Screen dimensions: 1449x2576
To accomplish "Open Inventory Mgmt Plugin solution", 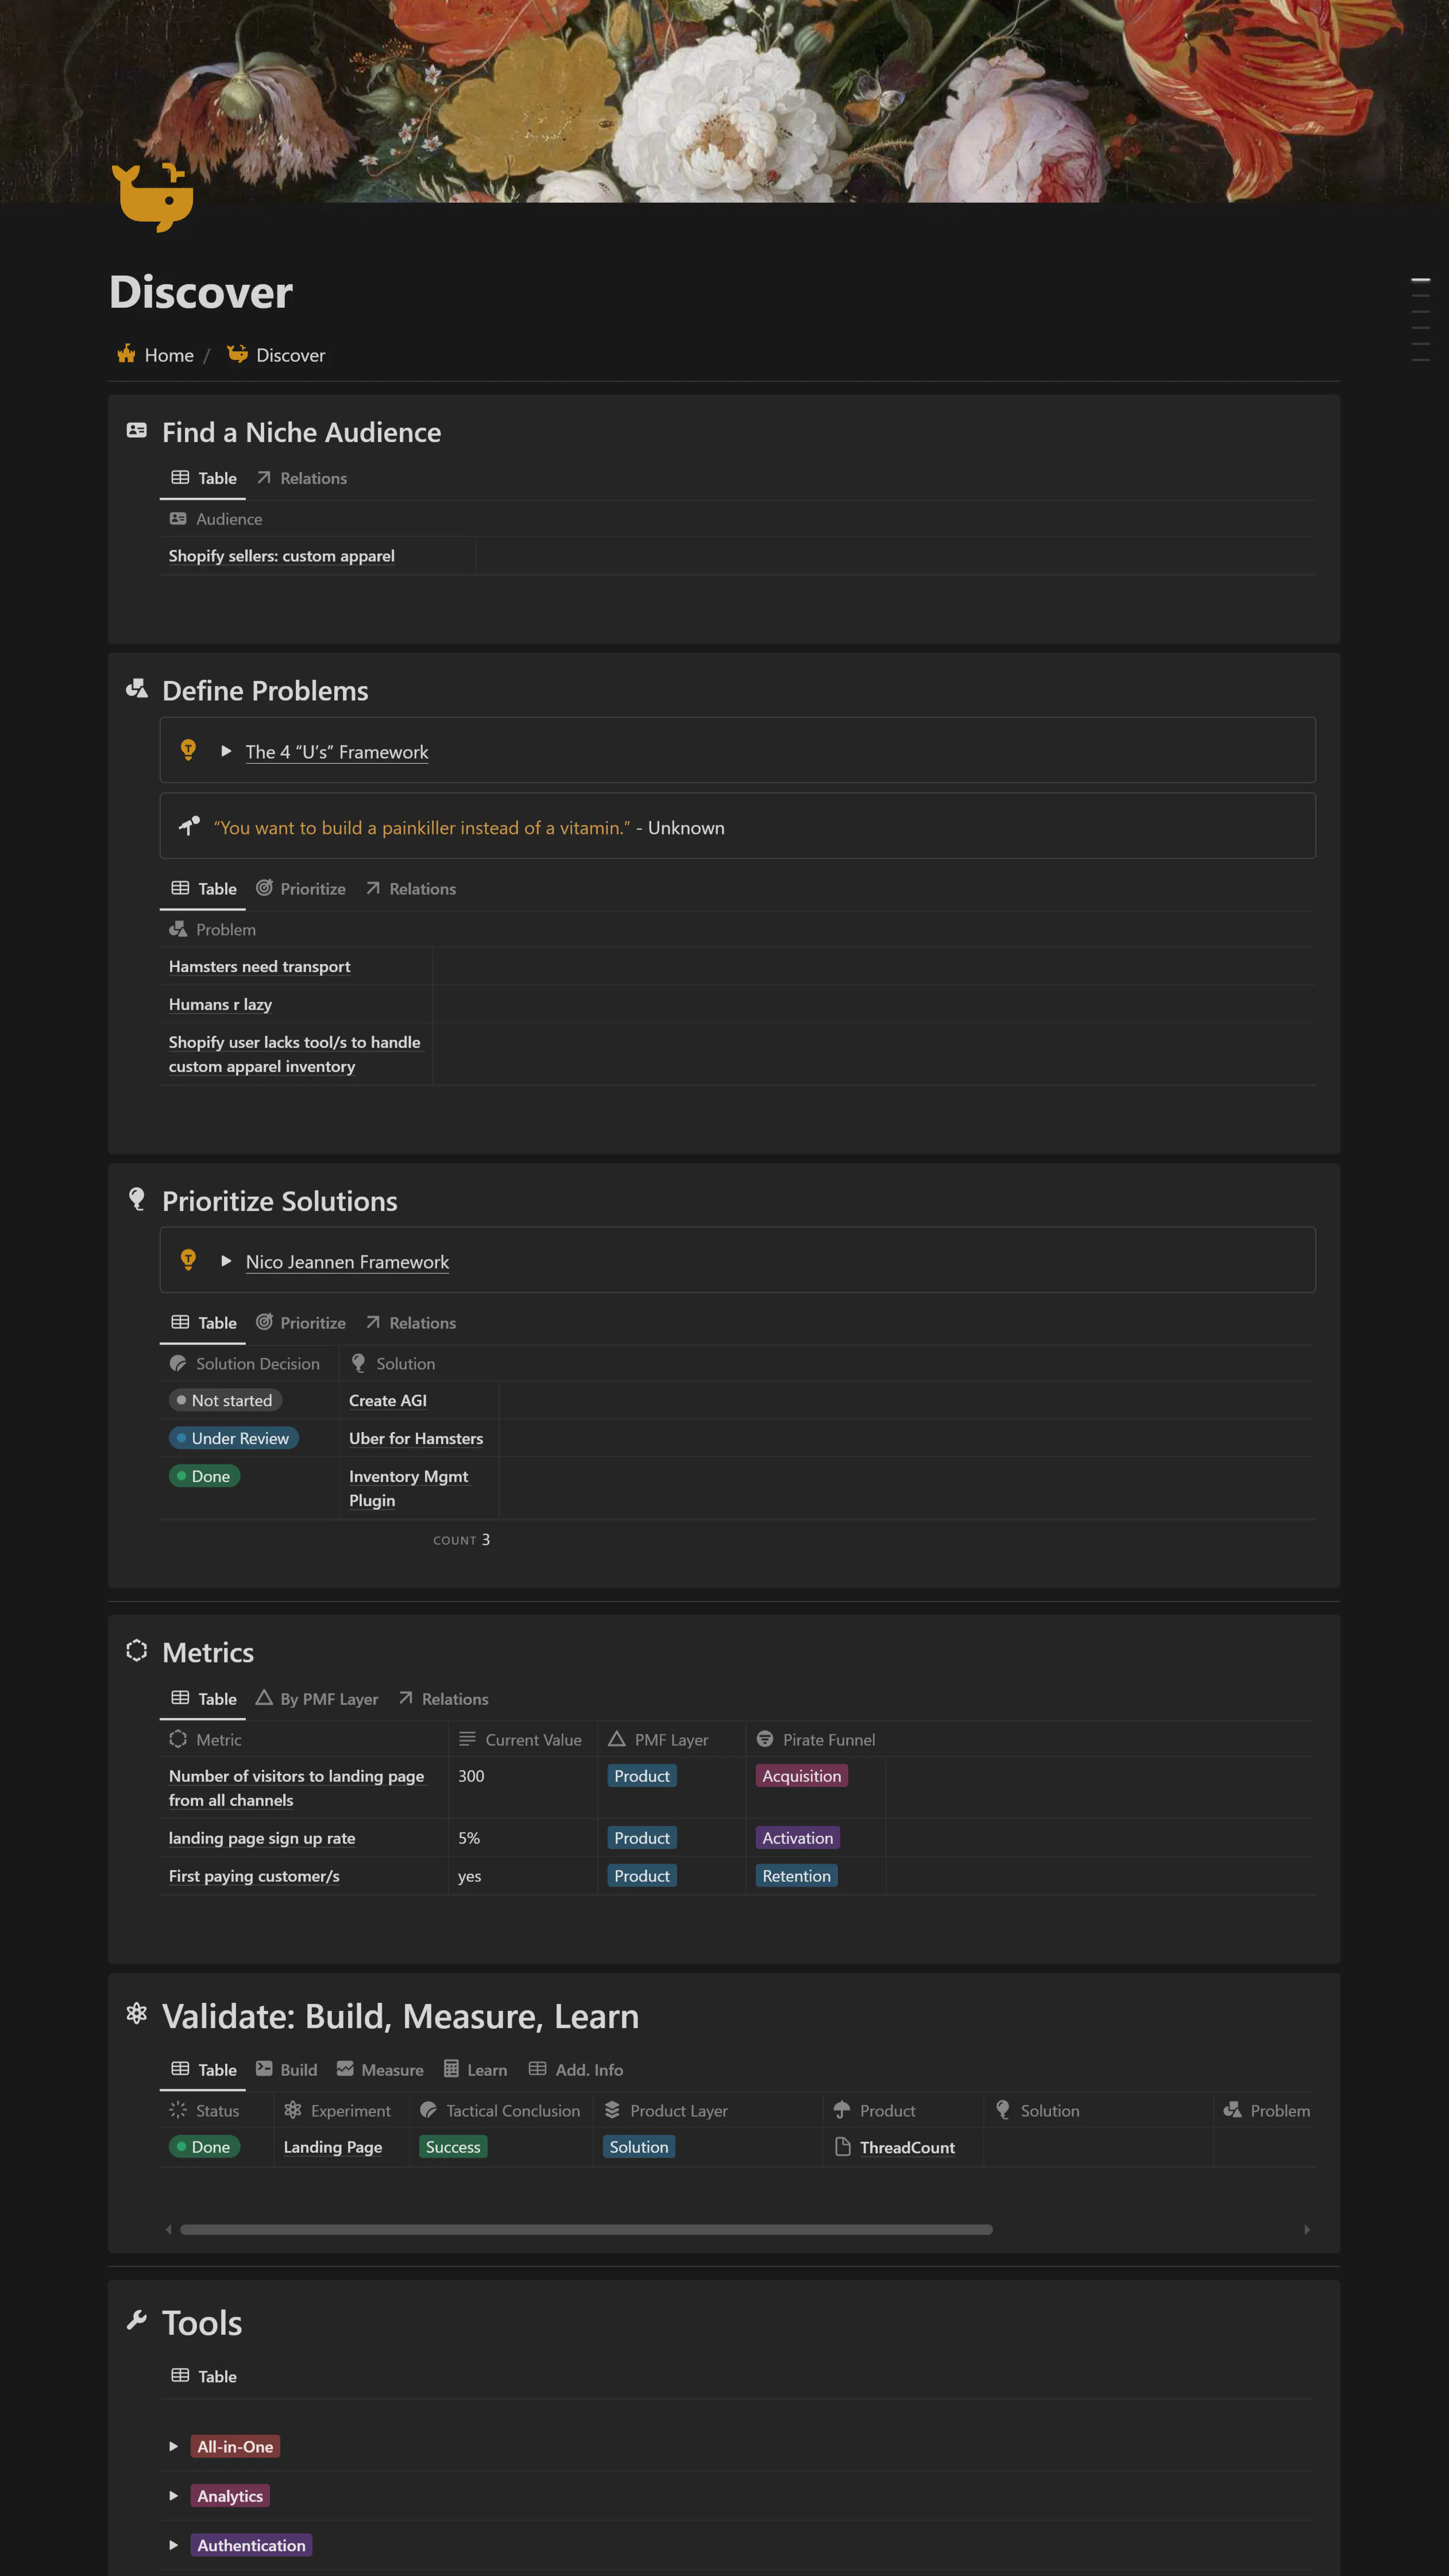I will pyautogui.click(x=409, y=1488).
